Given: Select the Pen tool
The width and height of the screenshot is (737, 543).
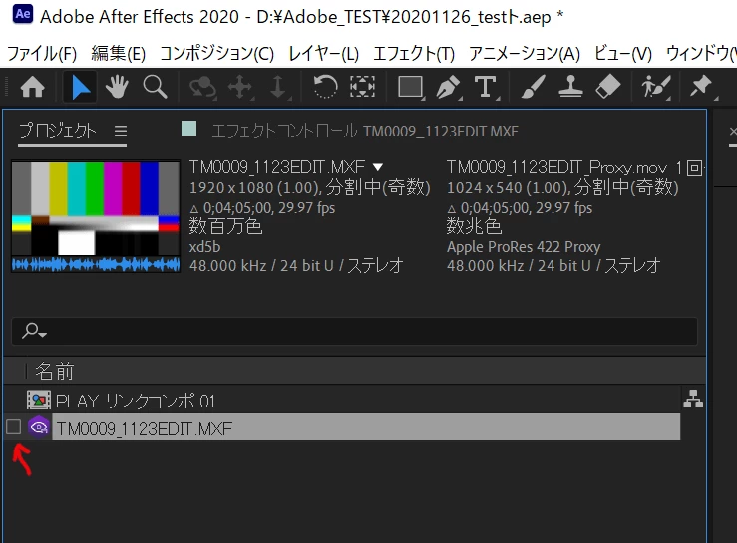Looking at the screenshot, I should pos(448,87).
